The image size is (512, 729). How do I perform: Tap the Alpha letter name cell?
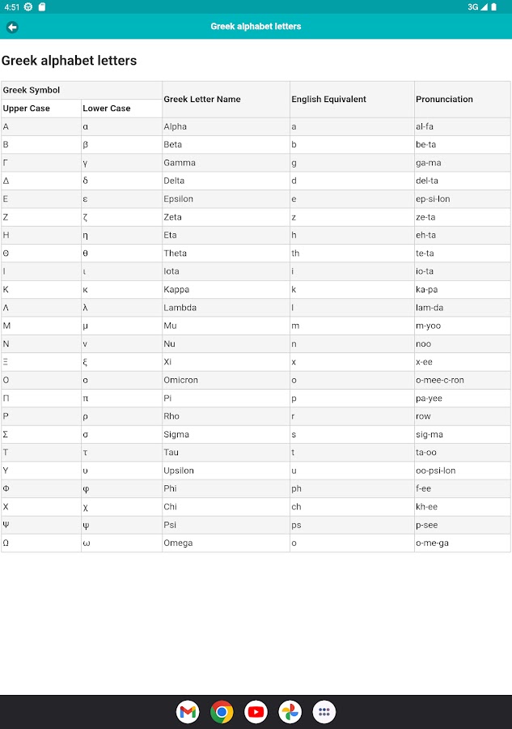coord(176,127)
